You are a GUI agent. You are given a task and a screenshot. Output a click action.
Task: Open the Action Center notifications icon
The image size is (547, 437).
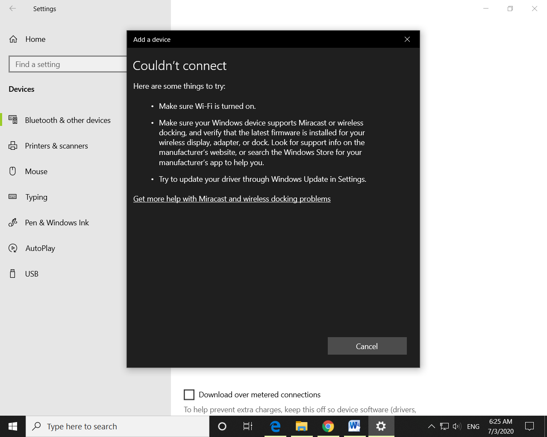(529, 426)
